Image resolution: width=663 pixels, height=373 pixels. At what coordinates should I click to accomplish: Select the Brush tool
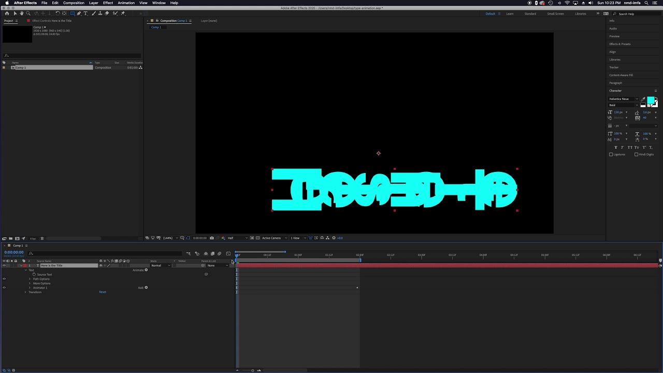click(94, 13)
